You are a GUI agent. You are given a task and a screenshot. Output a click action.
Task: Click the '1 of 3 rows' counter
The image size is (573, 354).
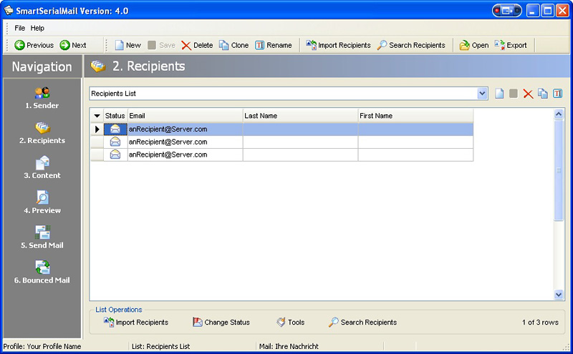point(540,323)
